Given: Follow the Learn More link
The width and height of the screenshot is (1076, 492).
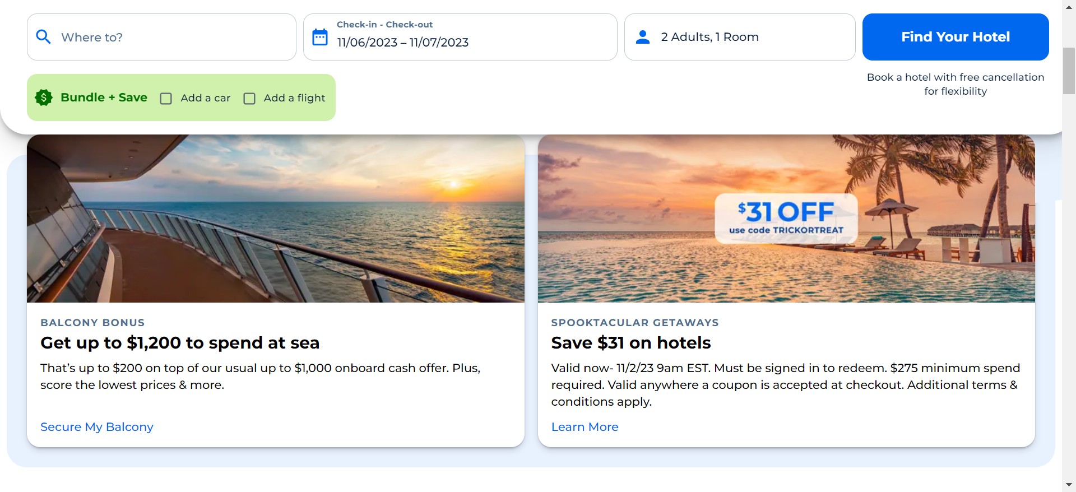Looking at the screenshot, I should [585, 427].
